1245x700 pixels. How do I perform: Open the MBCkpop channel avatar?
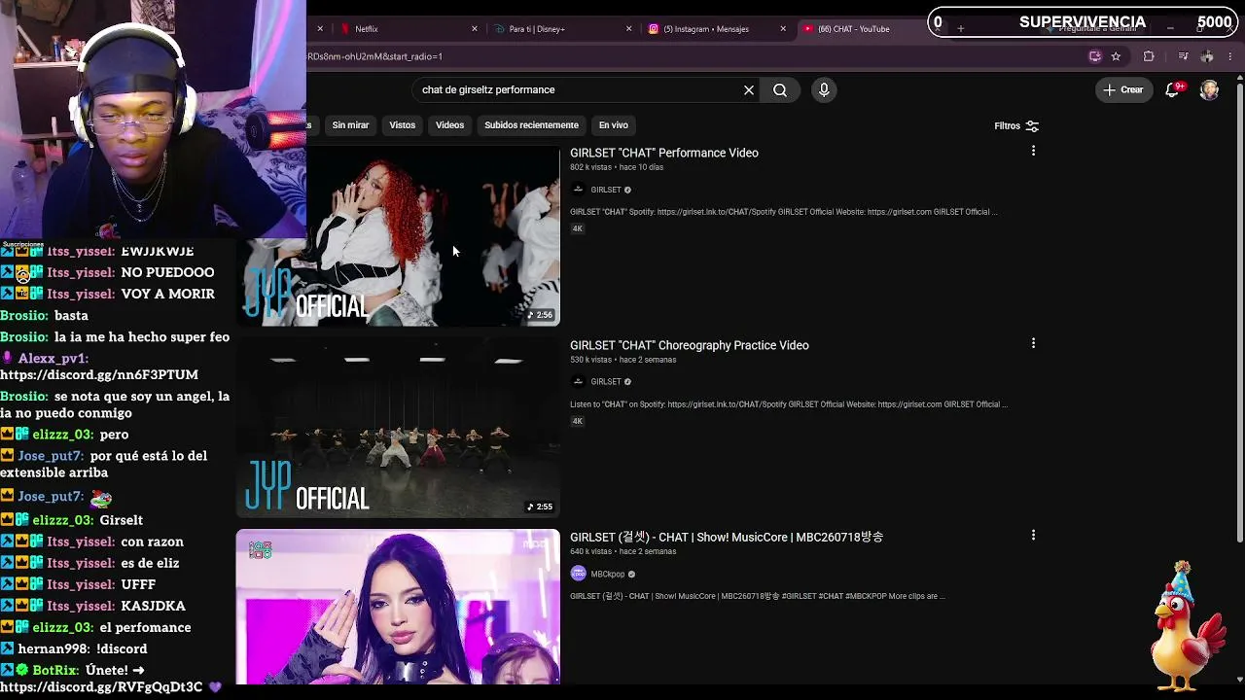coord(579,574)
